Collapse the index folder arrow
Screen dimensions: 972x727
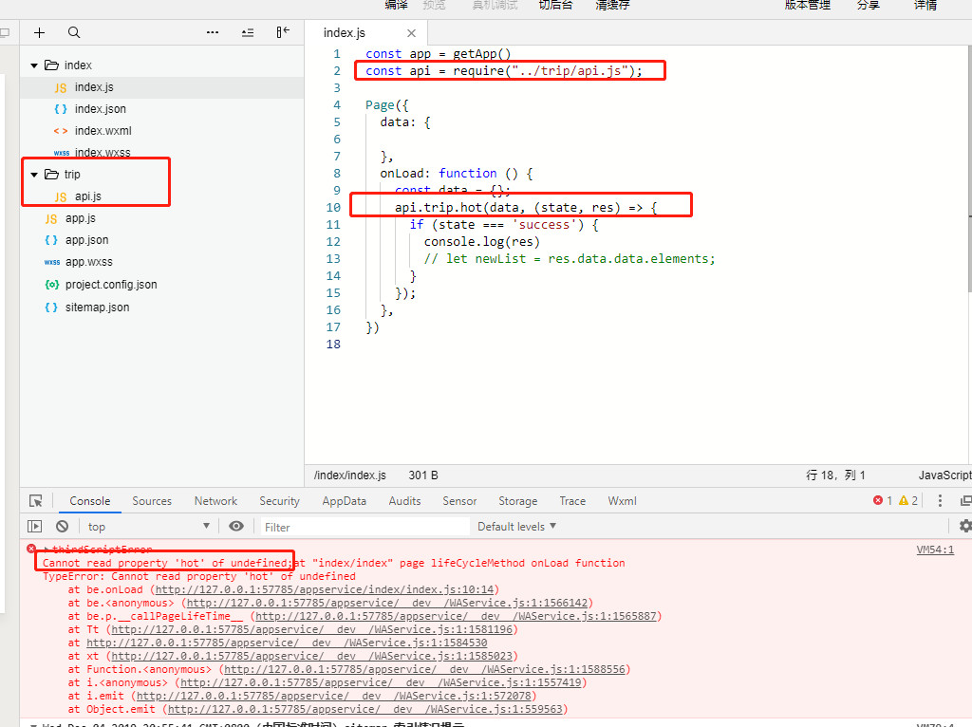tap(34, 65)
